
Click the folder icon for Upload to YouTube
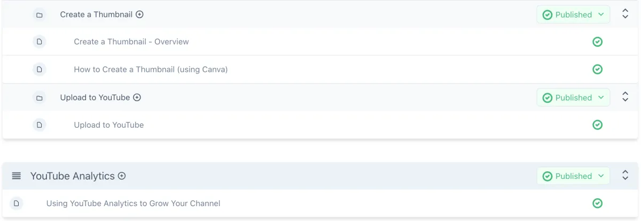39,97
